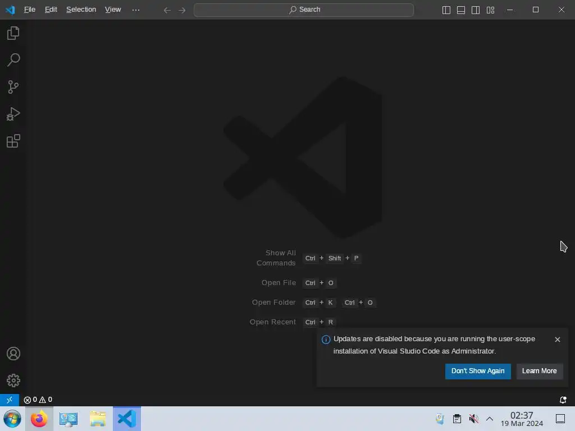Close the VS Code window
The width and height of the screenshot is (575, 431).
562,10
